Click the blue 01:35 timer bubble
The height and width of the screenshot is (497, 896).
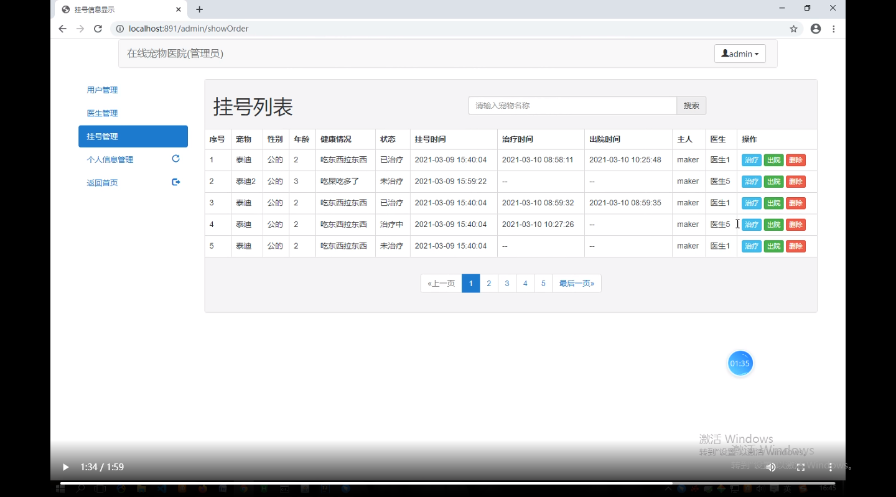coord(740,363)
